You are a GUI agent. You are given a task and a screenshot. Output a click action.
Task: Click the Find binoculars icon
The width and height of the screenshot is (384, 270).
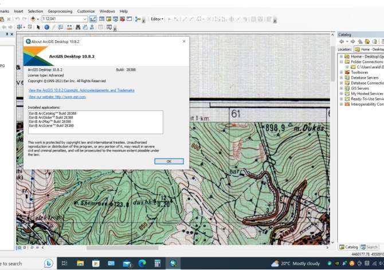click(x=78, y=27)
